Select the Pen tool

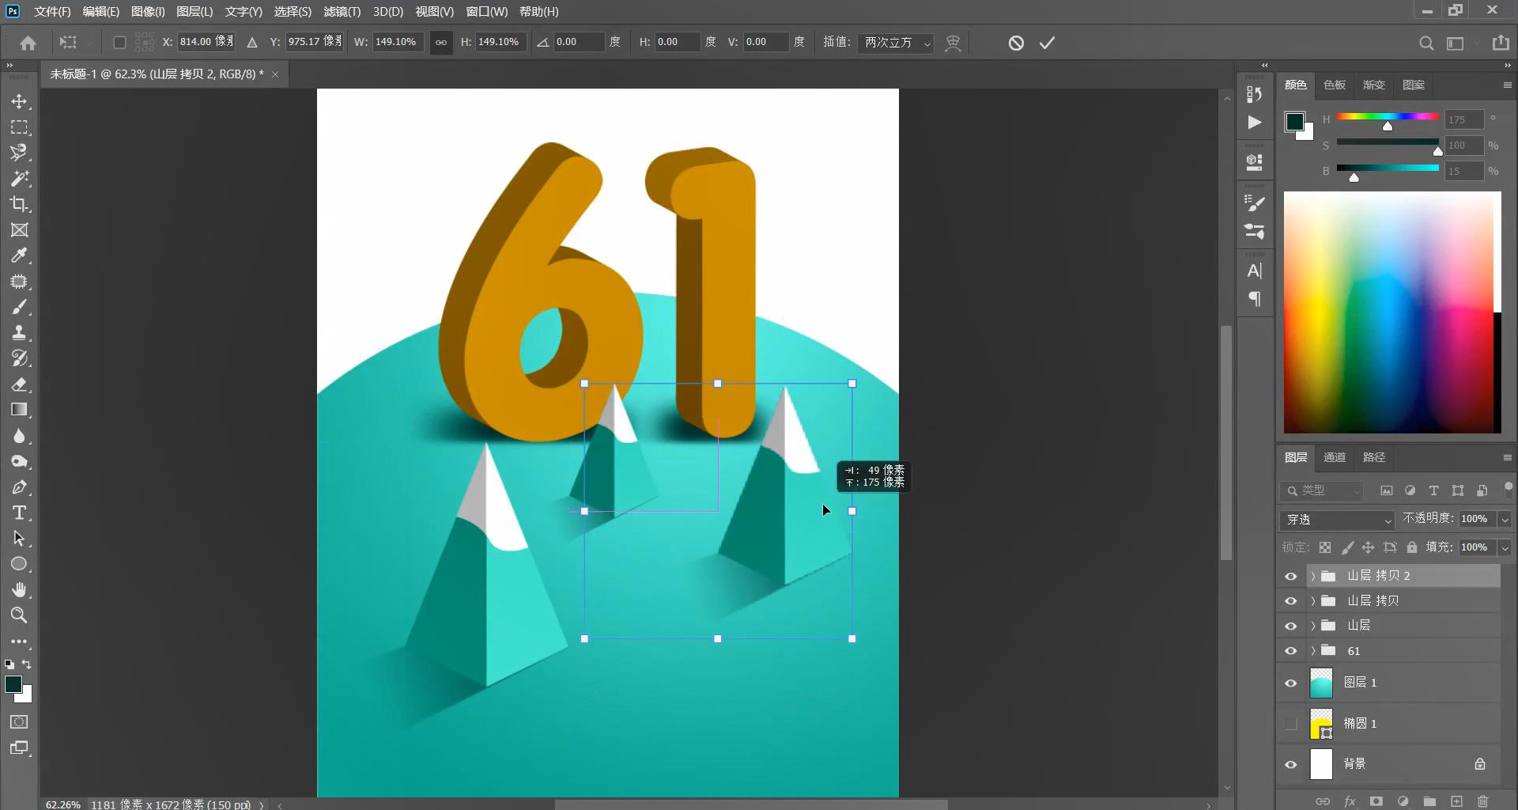coord(20,487)
